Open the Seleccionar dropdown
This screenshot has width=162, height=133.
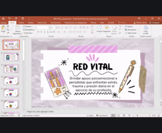click(131, 33)
